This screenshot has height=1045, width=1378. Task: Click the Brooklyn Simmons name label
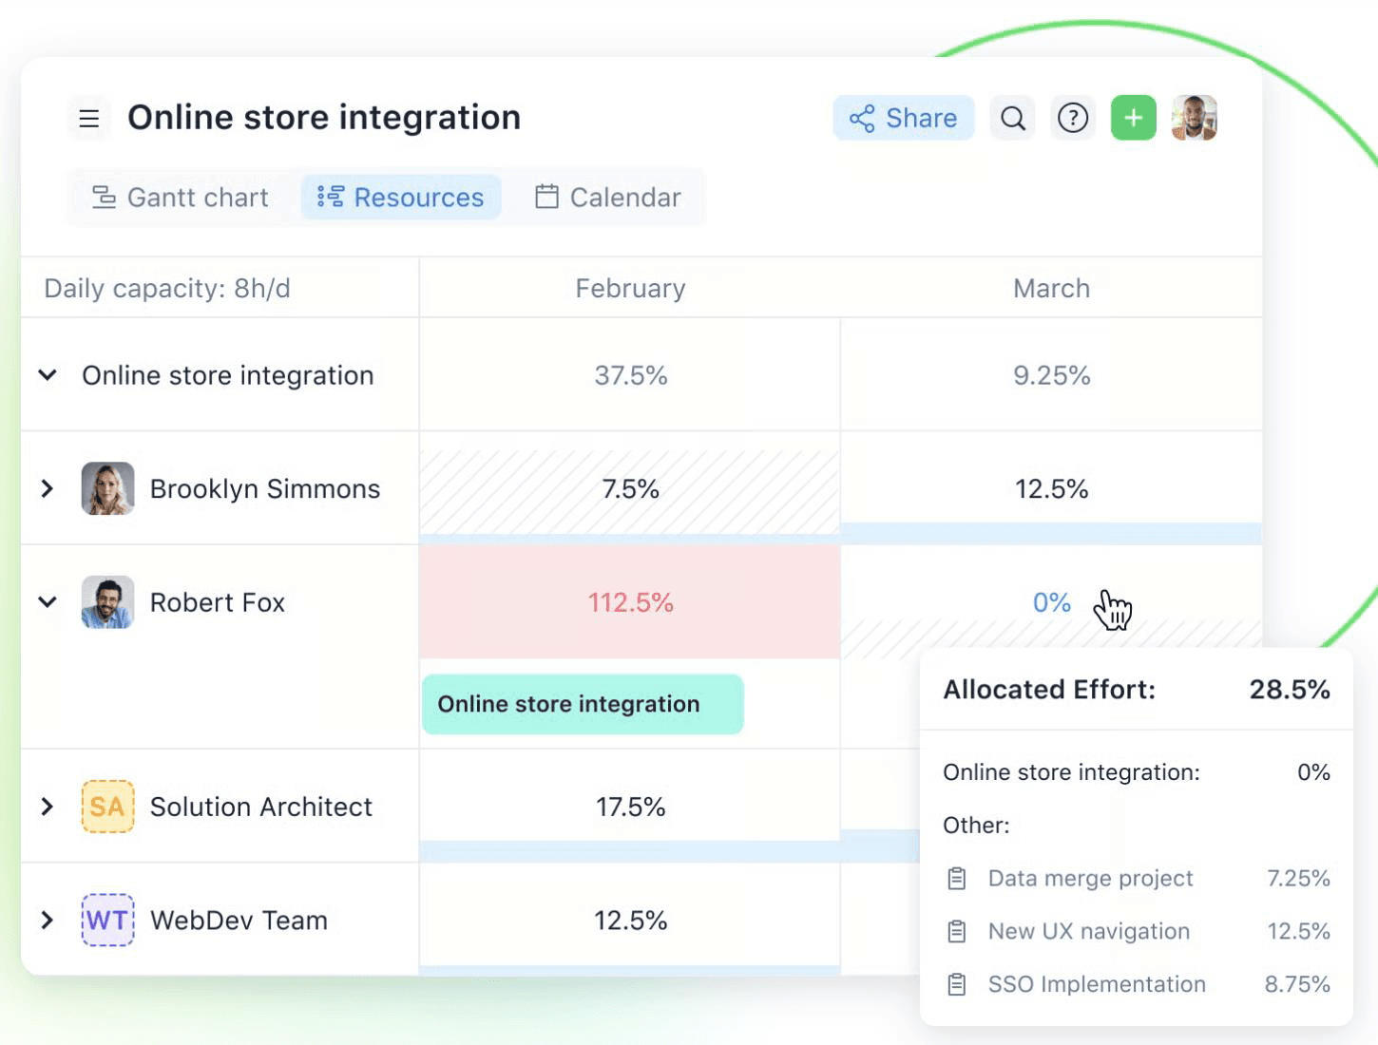[x=265, y=488]
